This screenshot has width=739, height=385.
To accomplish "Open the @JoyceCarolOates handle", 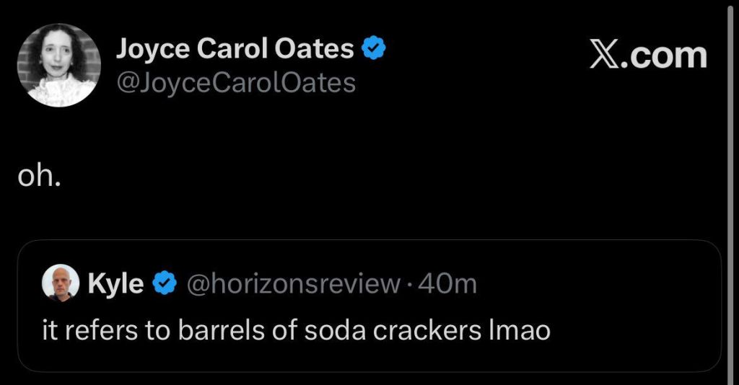I will [235, 83].
